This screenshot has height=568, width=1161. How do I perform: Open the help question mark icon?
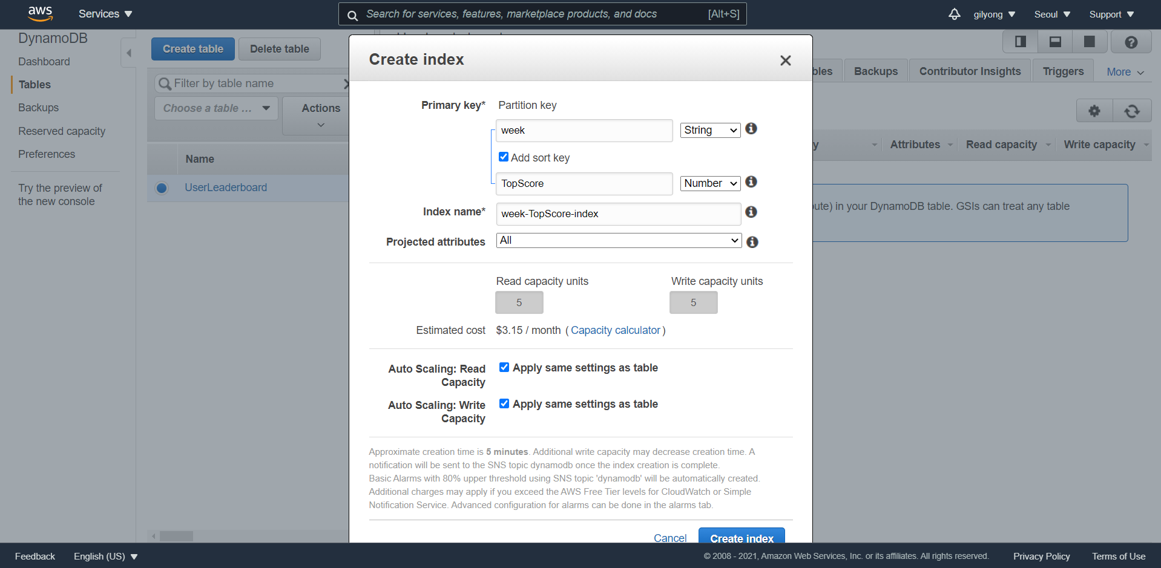[1131, 42]
